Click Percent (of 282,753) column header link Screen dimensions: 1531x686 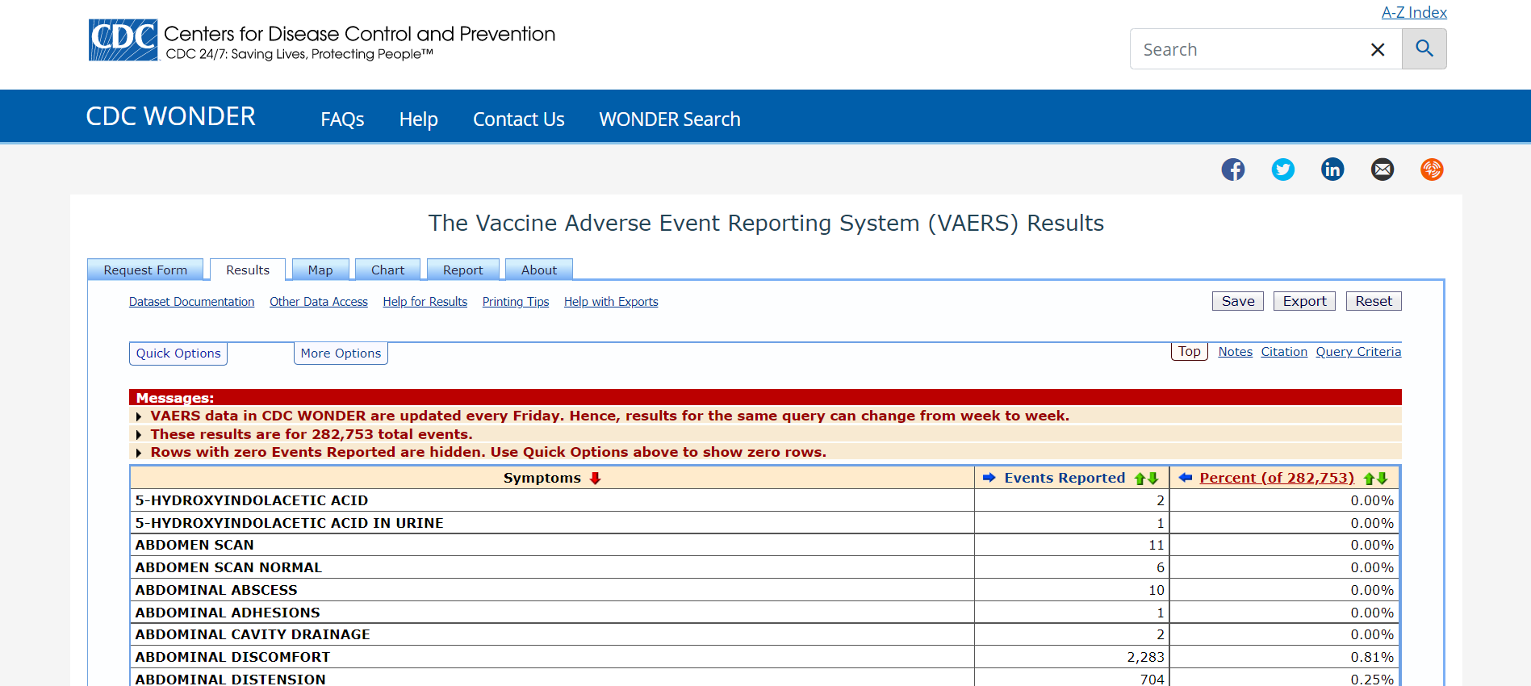click(x=1277, y=478)
